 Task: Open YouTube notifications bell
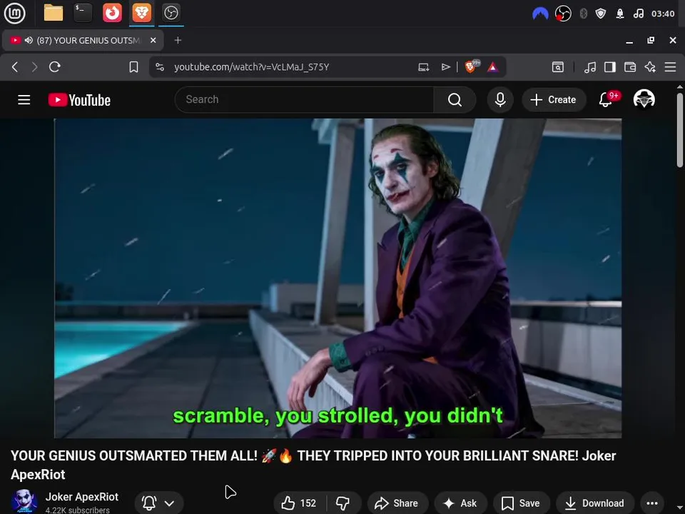[605, 100]
